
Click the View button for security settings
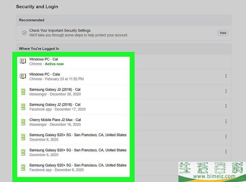223,33
